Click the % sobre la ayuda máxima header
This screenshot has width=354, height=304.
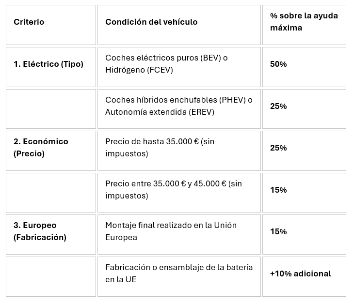point(304,25)
